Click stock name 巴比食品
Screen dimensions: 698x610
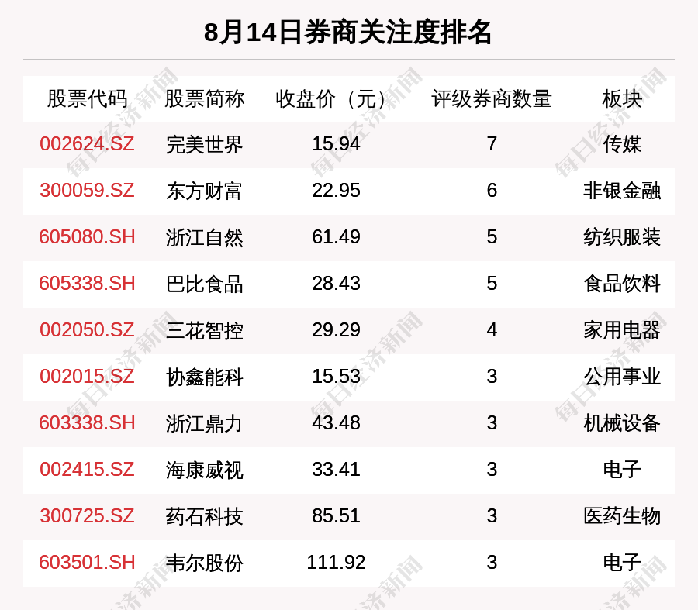204,284
